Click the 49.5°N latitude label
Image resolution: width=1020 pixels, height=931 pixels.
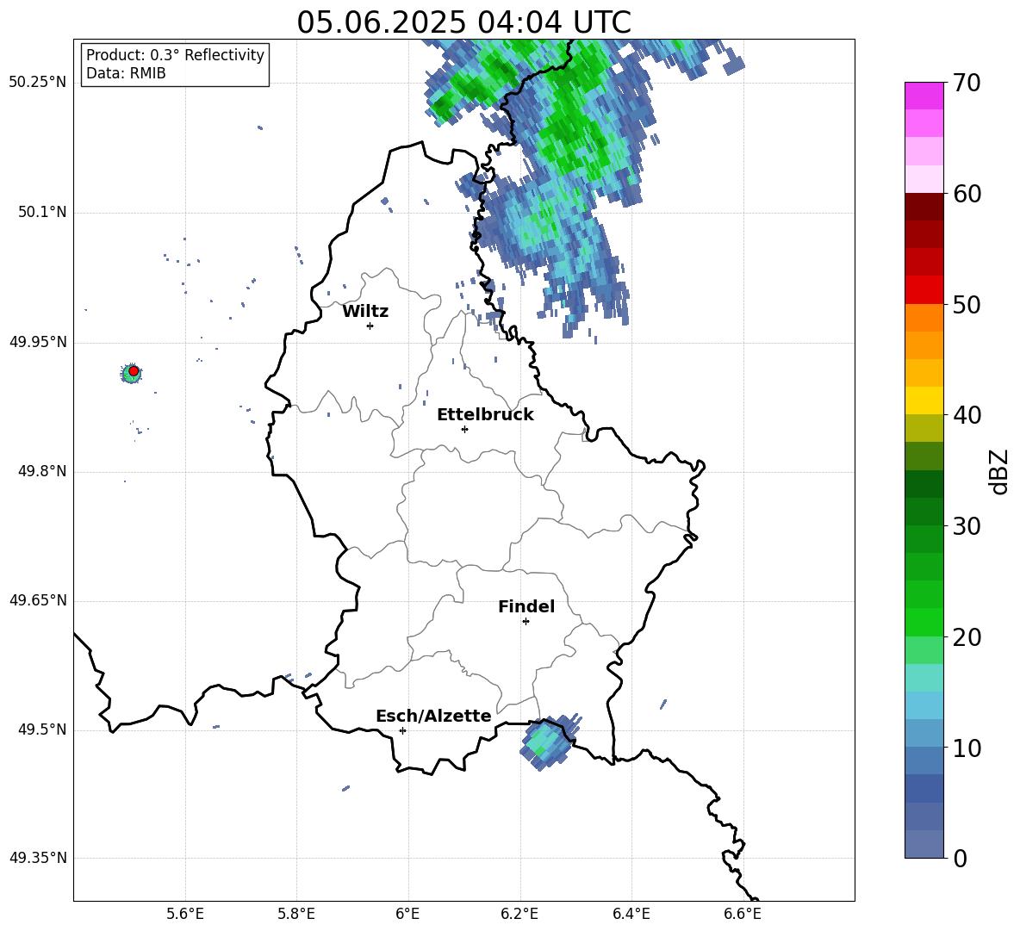42,729
